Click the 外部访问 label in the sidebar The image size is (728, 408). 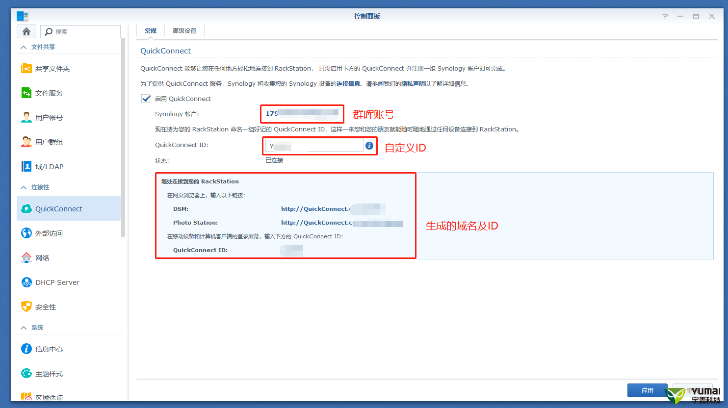click(49, 233)
